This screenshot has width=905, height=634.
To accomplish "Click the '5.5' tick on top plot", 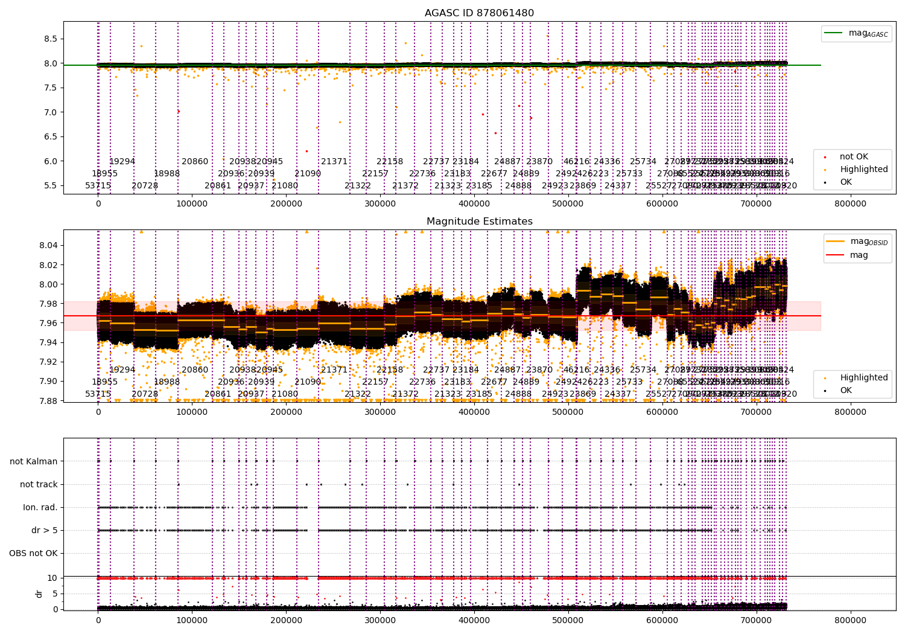I will pyautogui.click(x=51, y=185).
